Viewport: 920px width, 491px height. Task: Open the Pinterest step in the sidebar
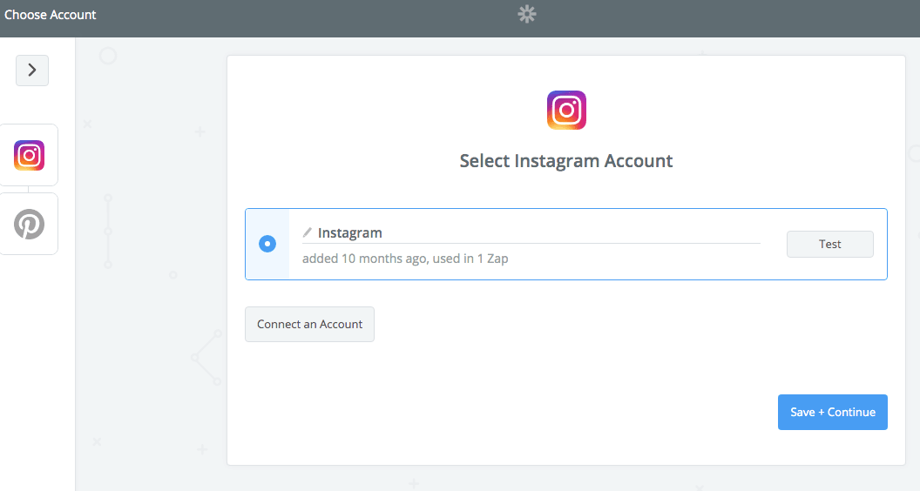pos(29,224)
